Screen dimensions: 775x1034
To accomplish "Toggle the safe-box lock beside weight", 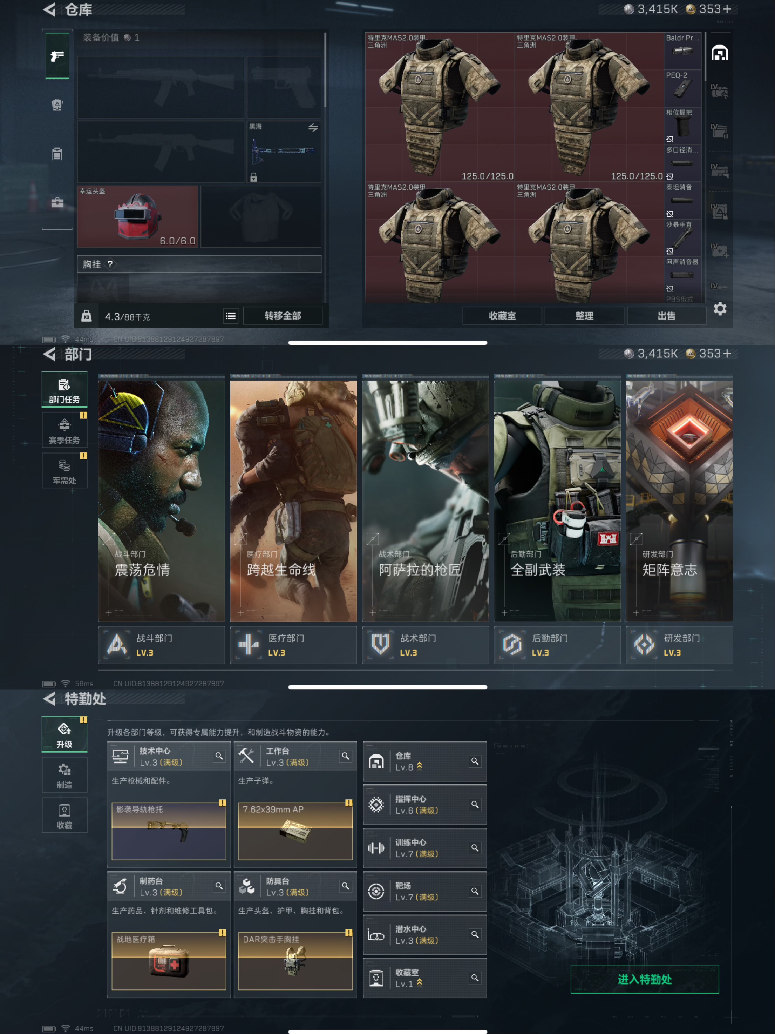I will click(87, 316).
